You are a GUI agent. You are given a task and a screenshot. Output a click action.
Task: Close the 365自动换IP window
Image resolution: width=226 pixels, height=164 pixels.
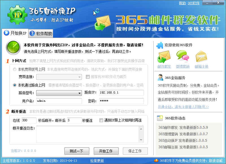point(218,3)
